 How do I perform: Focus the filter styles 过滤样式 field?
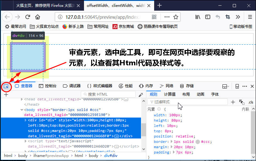(187, 102)
